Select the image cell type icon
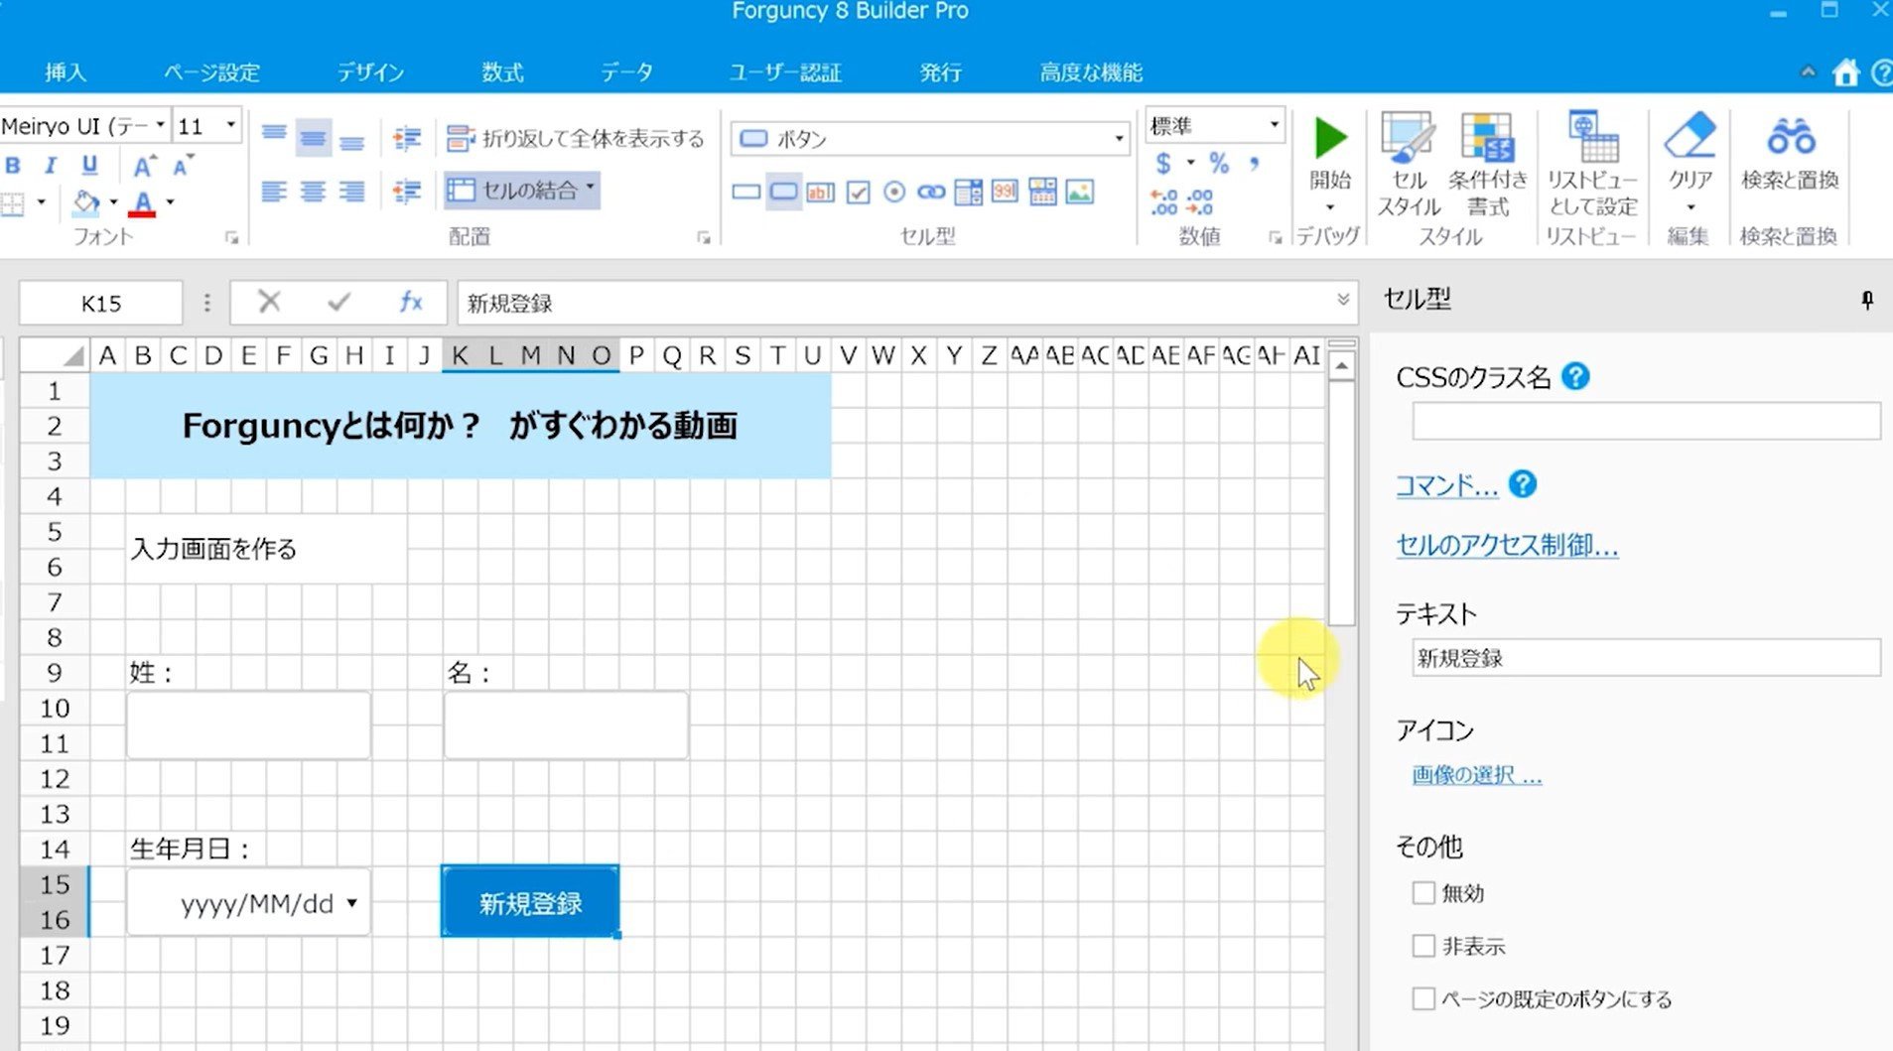1893x1051 pixels. 1080,192
